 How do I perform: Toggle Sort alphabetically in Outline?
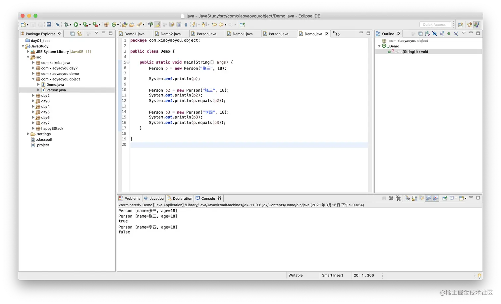pos(427,33)
